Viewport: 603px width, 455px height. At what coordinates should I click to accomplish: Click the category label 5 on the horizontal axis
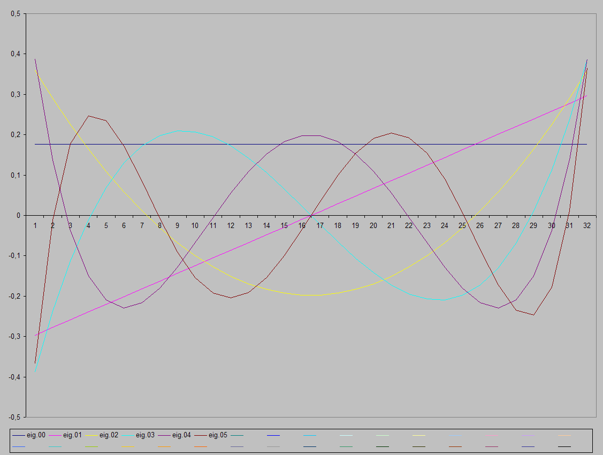click(106, 226)
